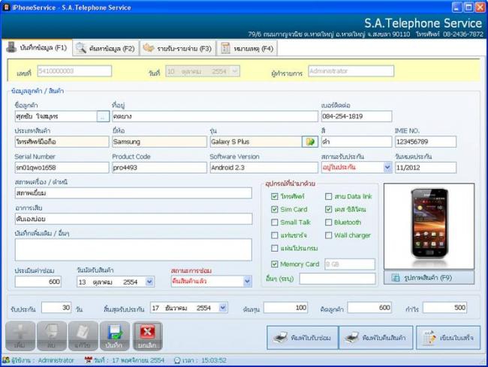The width and height of the screenshot is (488, 367).
Task: Click the phone product photo thumbnail
Action: [429, 224]
